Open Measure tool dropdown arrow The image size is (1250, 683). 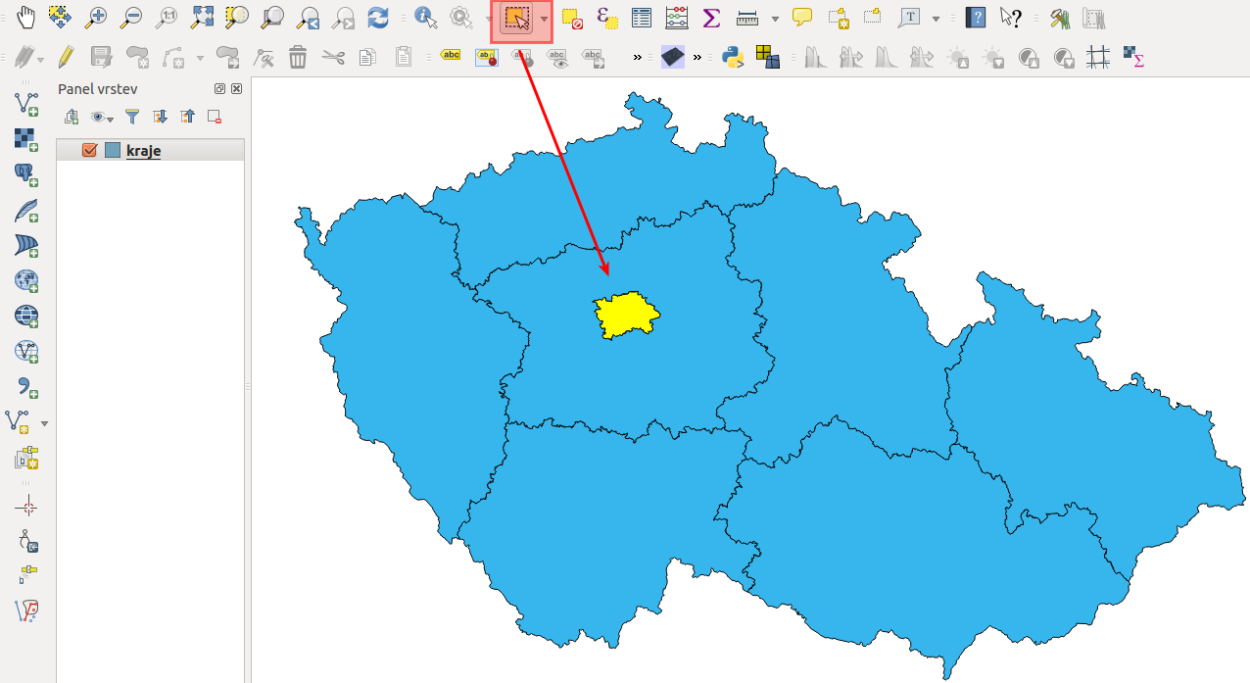click(775, 18)
